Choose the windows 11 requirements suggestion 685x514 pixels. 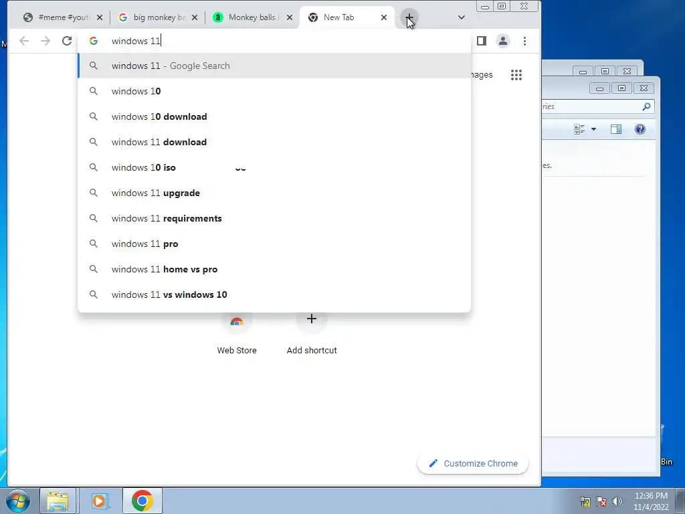pyautogui.click(x=274, y=218)
